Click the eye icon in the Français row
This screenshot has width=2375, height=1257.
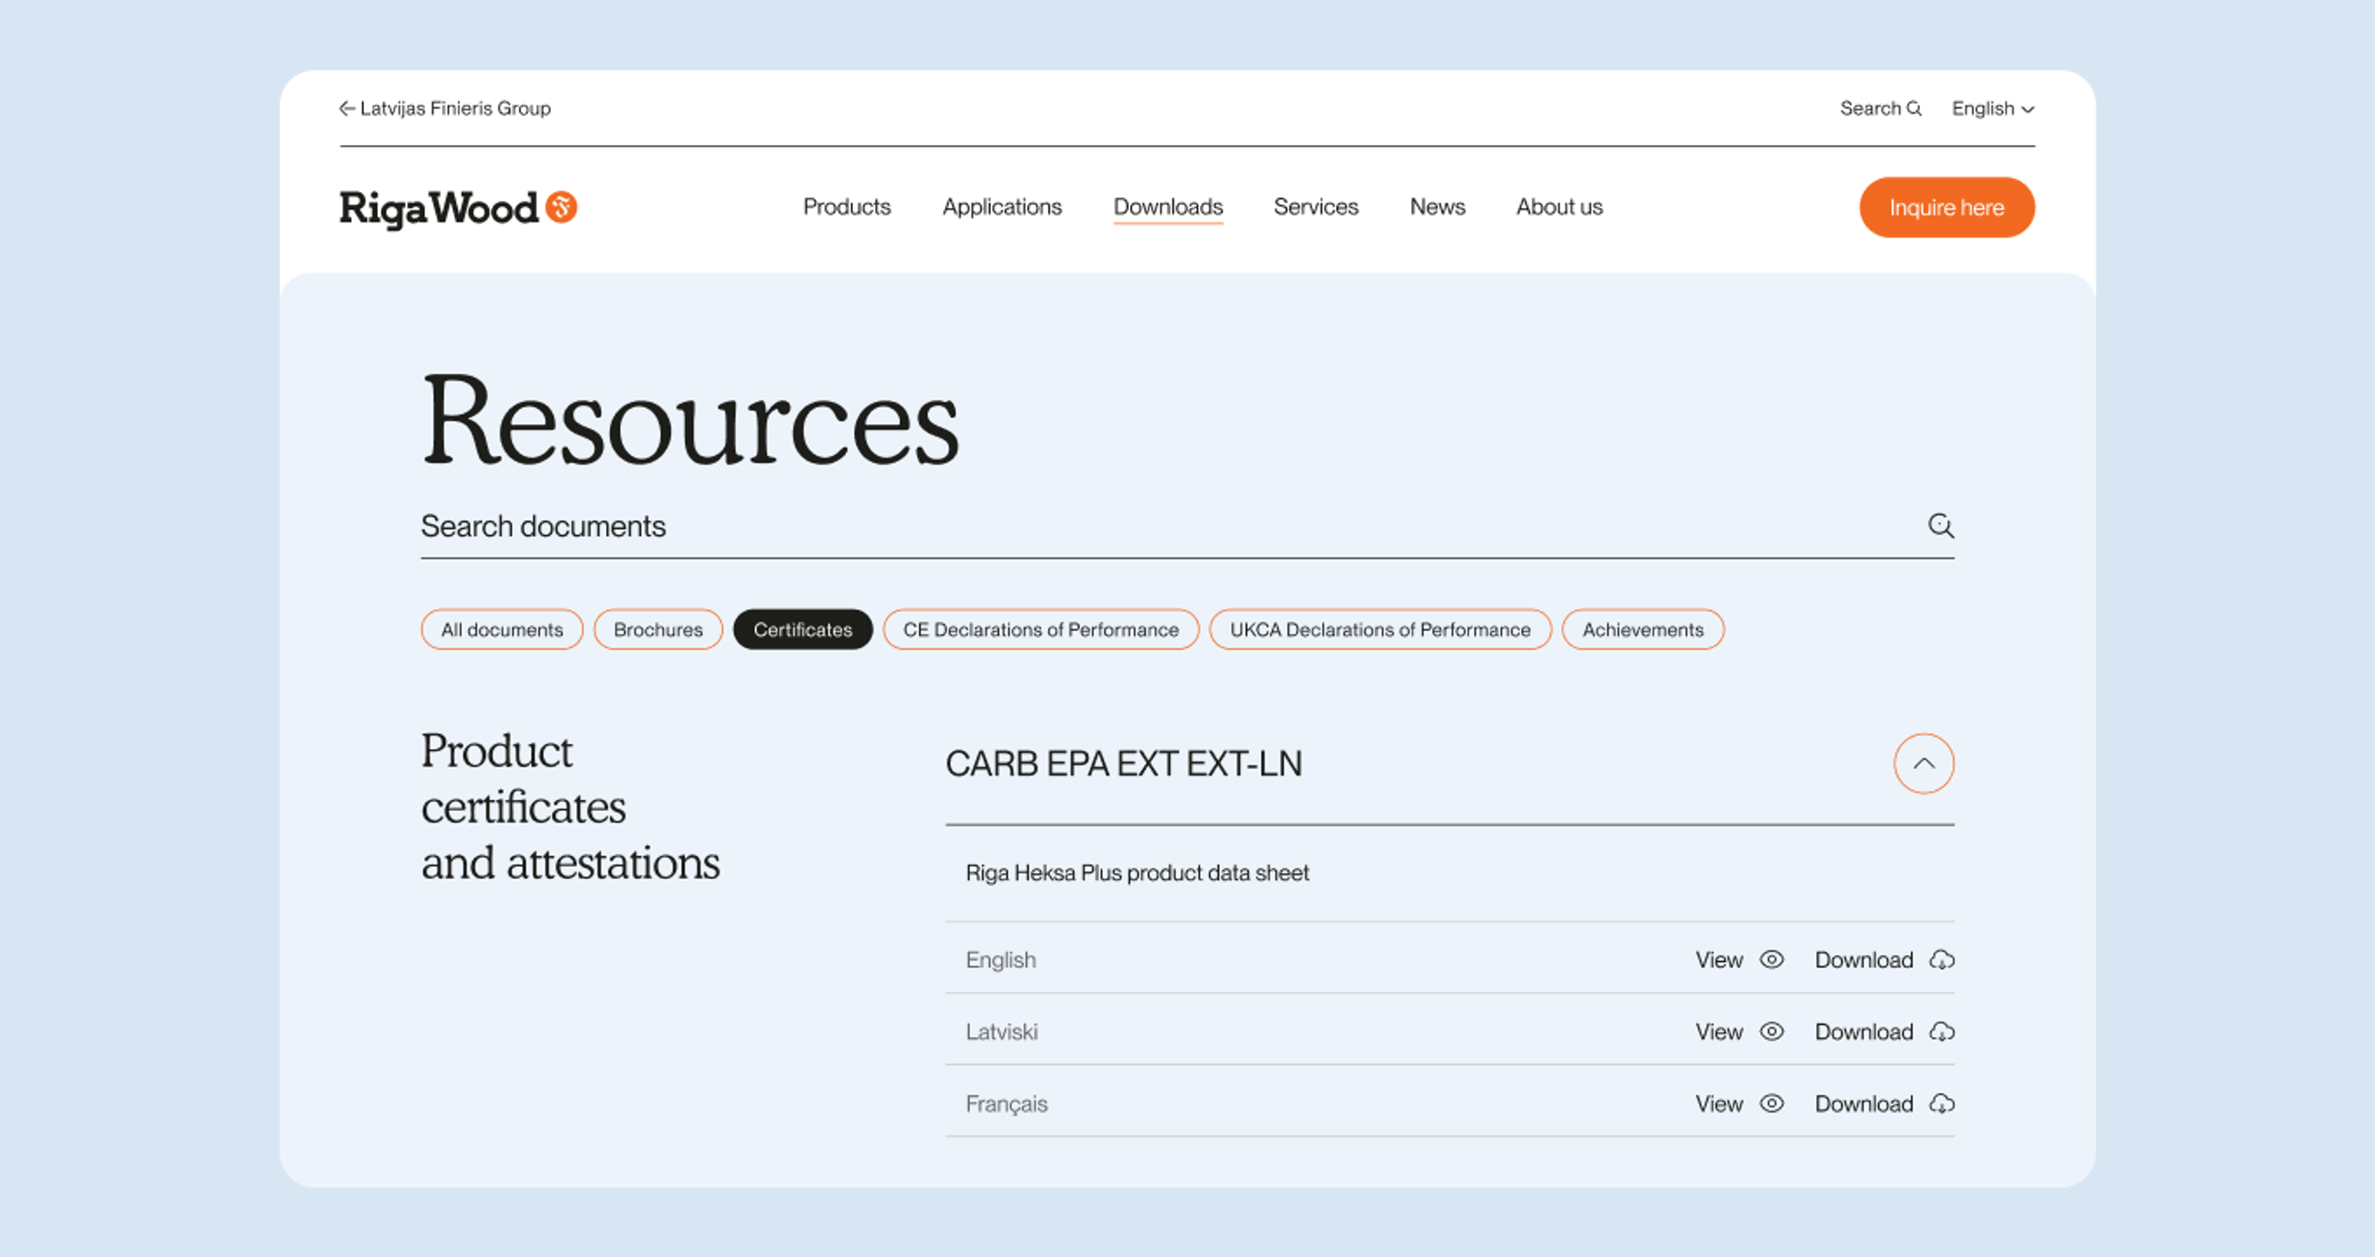tap(1771, 1103)
